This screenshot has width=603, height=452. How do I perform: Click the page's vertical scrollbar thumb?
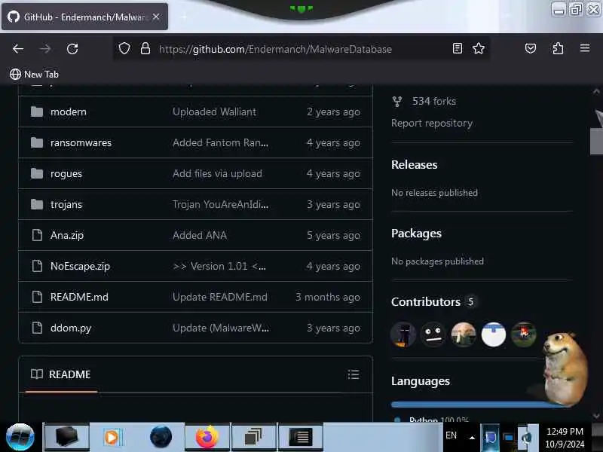coord(596,142)
